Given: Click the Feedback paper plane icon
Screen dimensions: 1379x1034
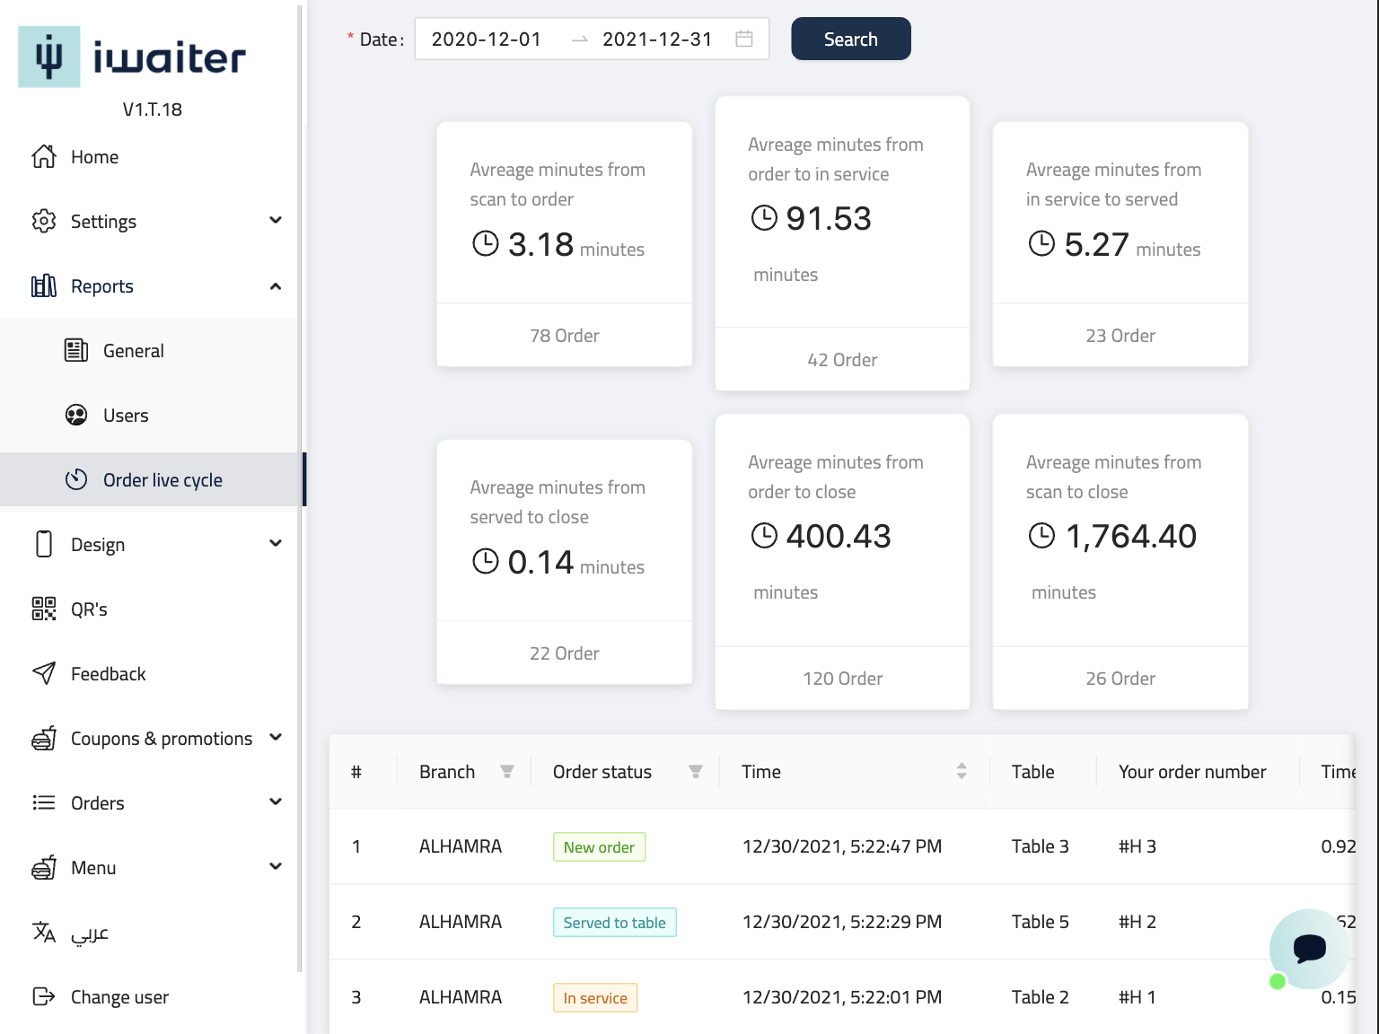Looking at the screenshot, I should pyautogui.click(x=44, y=674).
